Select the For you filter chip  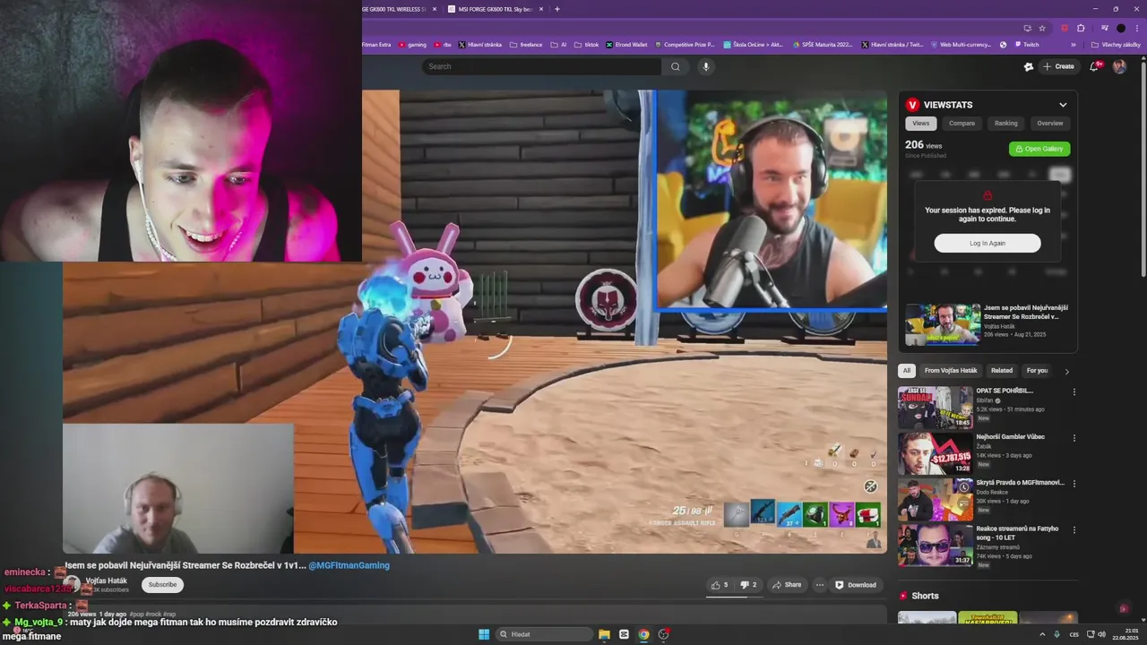click(x=1037, y=370)
